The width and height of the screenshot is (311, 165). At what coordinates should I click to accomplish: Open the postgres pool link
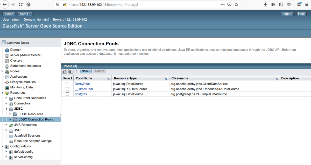[81, 94]
